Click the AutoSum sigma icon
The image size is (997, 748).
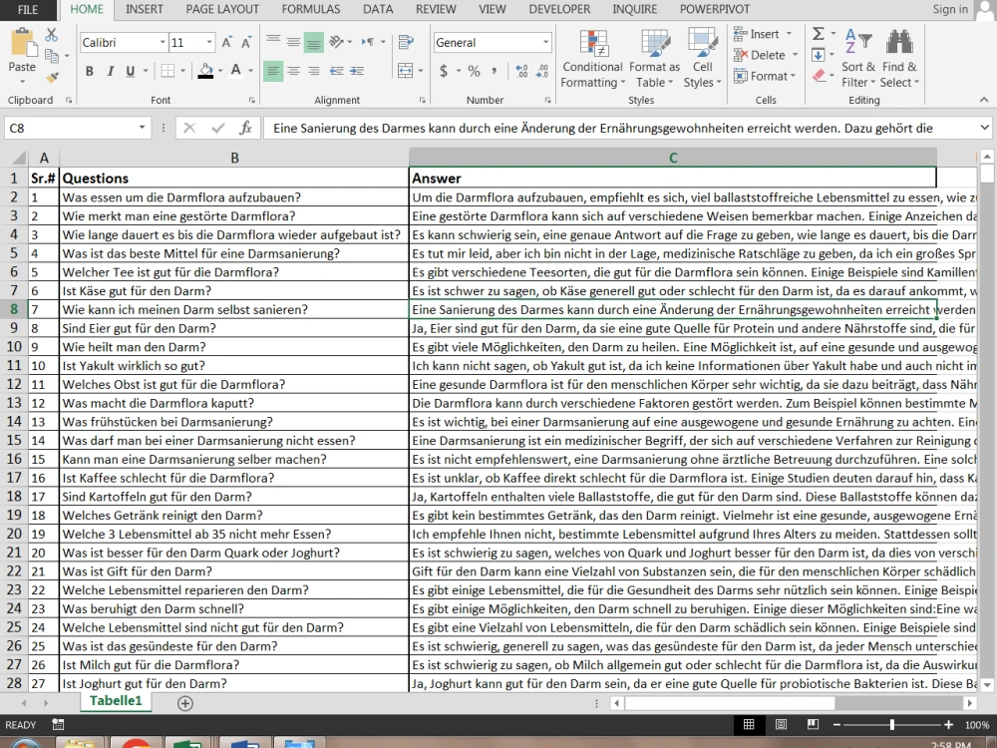coord(819,33)
